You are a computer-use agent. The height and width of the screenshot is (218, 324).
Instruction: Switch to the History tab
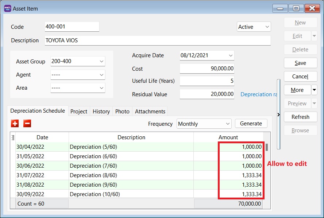coord(101,112)
